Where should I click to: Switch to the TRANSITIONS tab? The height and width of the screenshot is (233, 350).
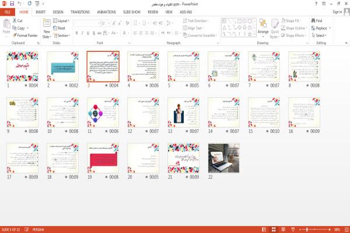pos(80,12)
